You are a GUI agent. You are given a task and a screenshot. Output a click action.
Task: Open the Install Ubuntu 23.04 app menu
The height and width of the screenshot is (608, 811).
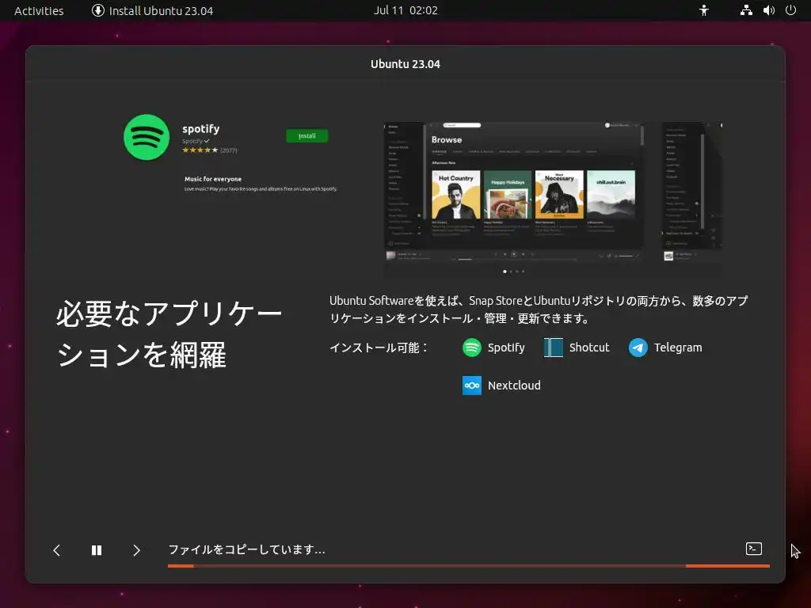(153, 10)
